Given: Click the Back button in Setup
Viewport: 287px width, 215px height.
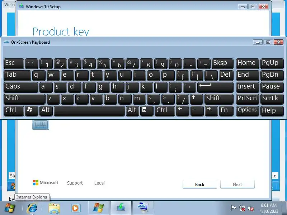Looking at the screenshot, I should tap(200, 184).
